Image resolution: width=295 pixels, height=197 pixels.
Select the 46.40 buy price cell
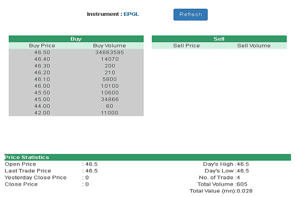(x=42, y=59)
